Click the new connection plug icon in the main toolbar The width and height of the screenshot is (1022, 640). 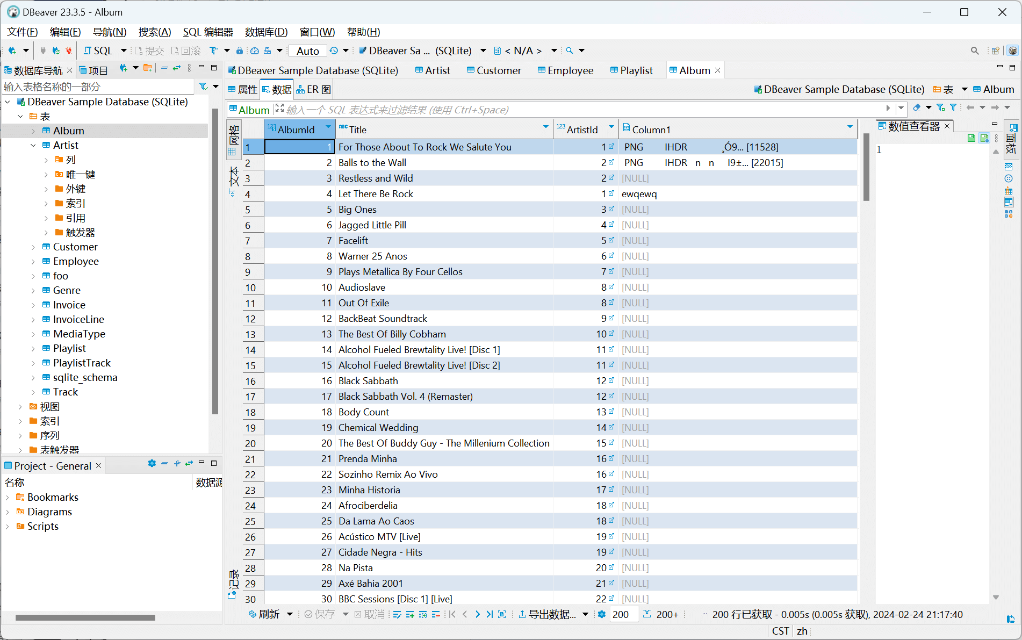coord(12,51)
